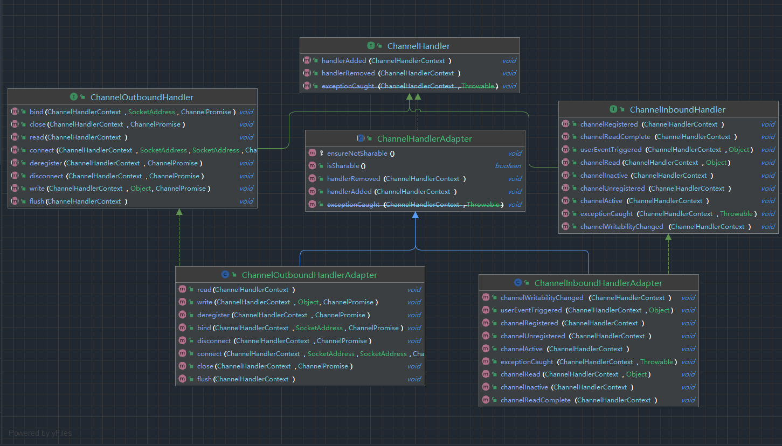Select deprecated exceptionCaught in ChannelHandlerAdapter
Screen dimensions: 782x446
click(x=353, y=205)
